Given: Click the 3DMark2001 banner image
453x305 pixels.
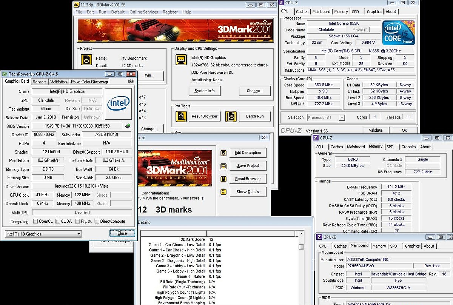Looking at the screenshot, I should coord(175,30).
